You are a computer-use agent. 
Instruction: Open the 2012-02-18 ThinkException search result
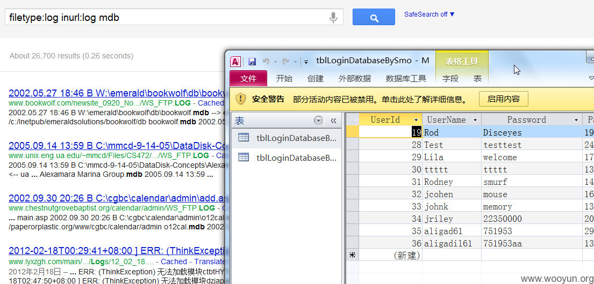point(117,251)
